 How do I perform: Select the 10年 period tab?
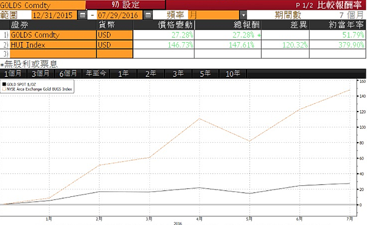232,74
